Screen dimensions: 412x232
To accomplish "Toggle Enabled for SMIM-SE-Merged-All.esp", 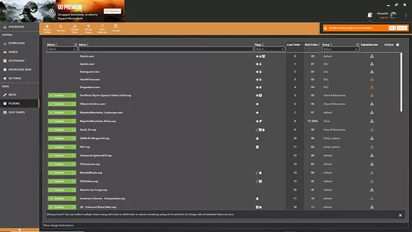I will point(60,138).
